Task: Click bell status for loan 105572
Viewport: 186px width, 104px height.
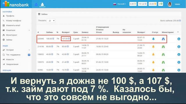Action: (x=153, y=62)
